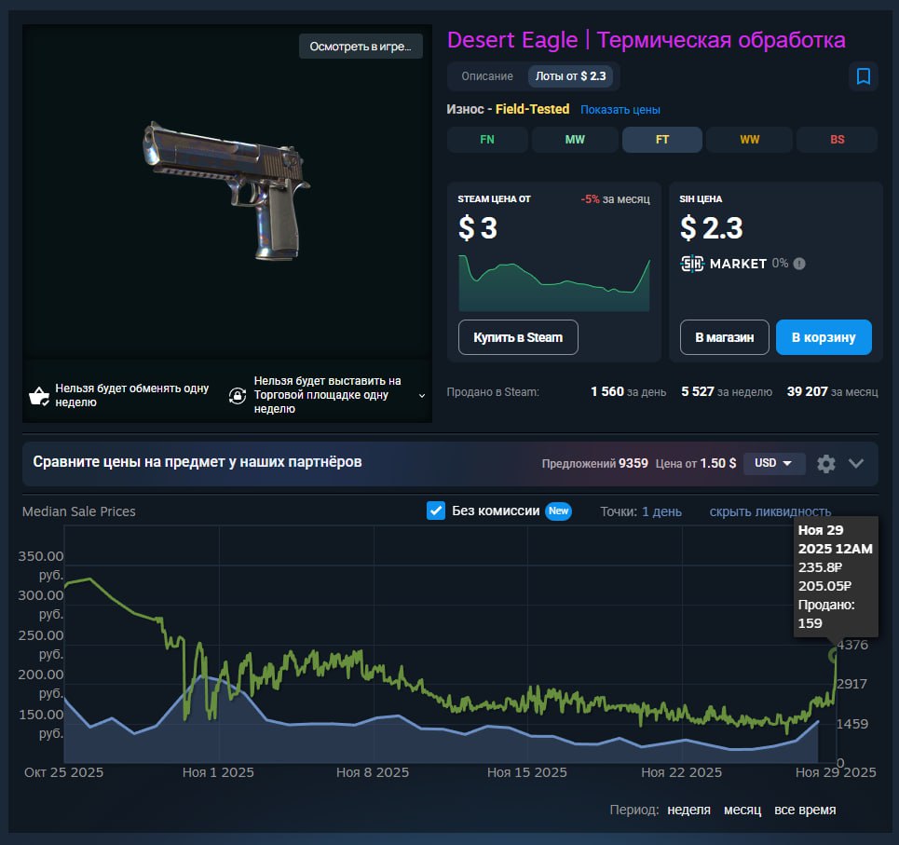Click the Купить в Steam button
The width and height of the screenshot is (899, 845).
[518, 337]
